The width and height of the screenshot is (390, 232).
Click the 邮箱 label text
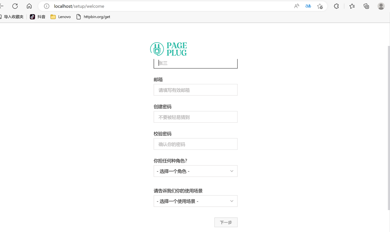click(158, 79)
